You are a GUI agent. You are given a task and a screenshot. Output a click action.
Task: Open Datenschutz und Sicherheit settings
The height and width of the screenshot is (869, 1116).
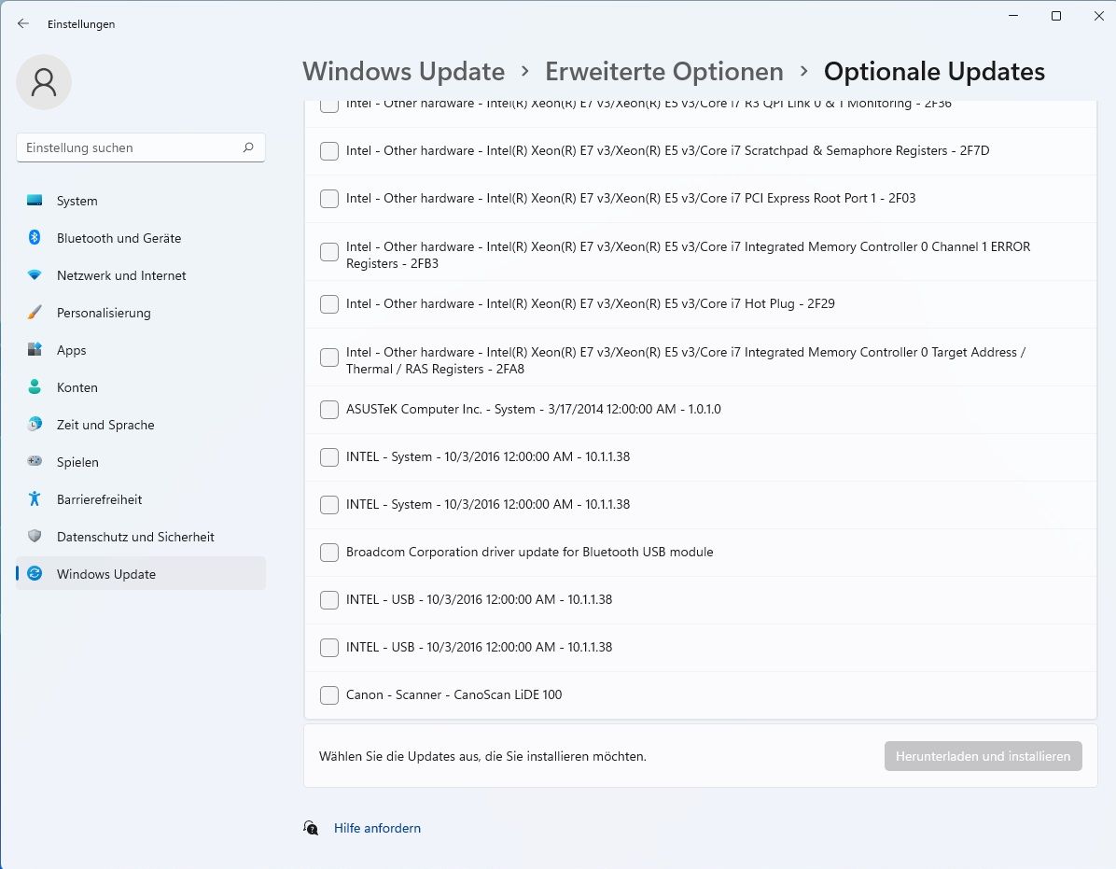(135, 537)
